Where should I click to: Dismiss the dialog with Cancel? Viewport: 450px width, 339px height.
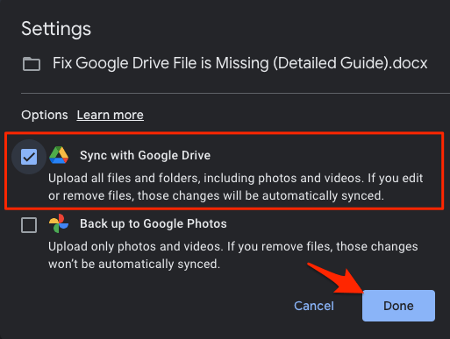click(314, 306)
